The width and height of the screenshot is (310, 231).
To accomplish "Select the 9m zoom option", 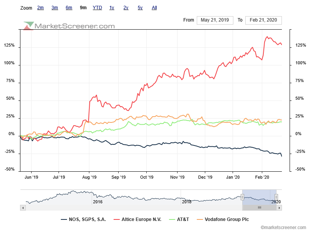I will tap(83, 8).
